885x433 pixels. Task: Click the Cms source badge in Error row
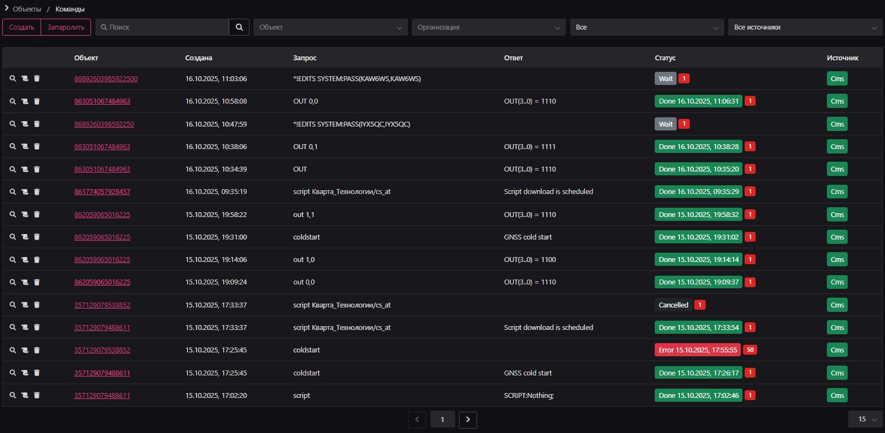(x=837, y=350)
